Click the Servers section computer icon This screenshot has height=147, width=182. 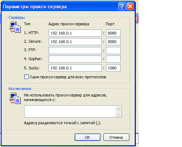pyautogui.click(x=15, y=27)
